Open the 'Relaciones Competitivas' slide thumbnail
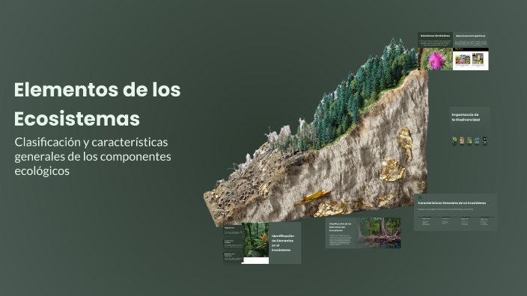Screen dimensions: 527x296 (471, 52)
